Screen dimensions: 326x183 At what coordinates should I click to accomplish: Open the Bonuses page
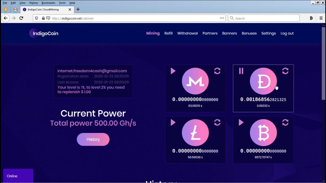[249, 33]
